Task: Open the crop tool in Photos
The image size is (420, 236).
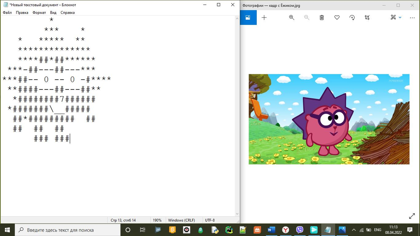Action: 367,17
